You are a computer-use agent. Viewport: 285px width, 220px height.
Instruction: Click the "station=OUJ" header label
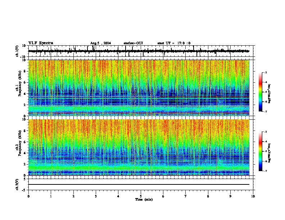(133, 43)
